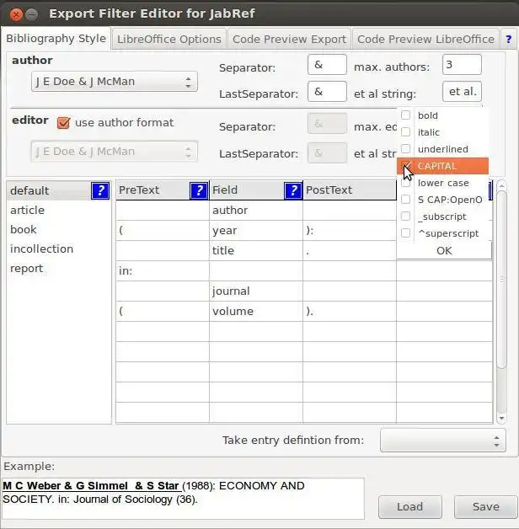Click the journal field cell
Image resolution: width=519 pixels, height=529 pixels.
(256, 291)
